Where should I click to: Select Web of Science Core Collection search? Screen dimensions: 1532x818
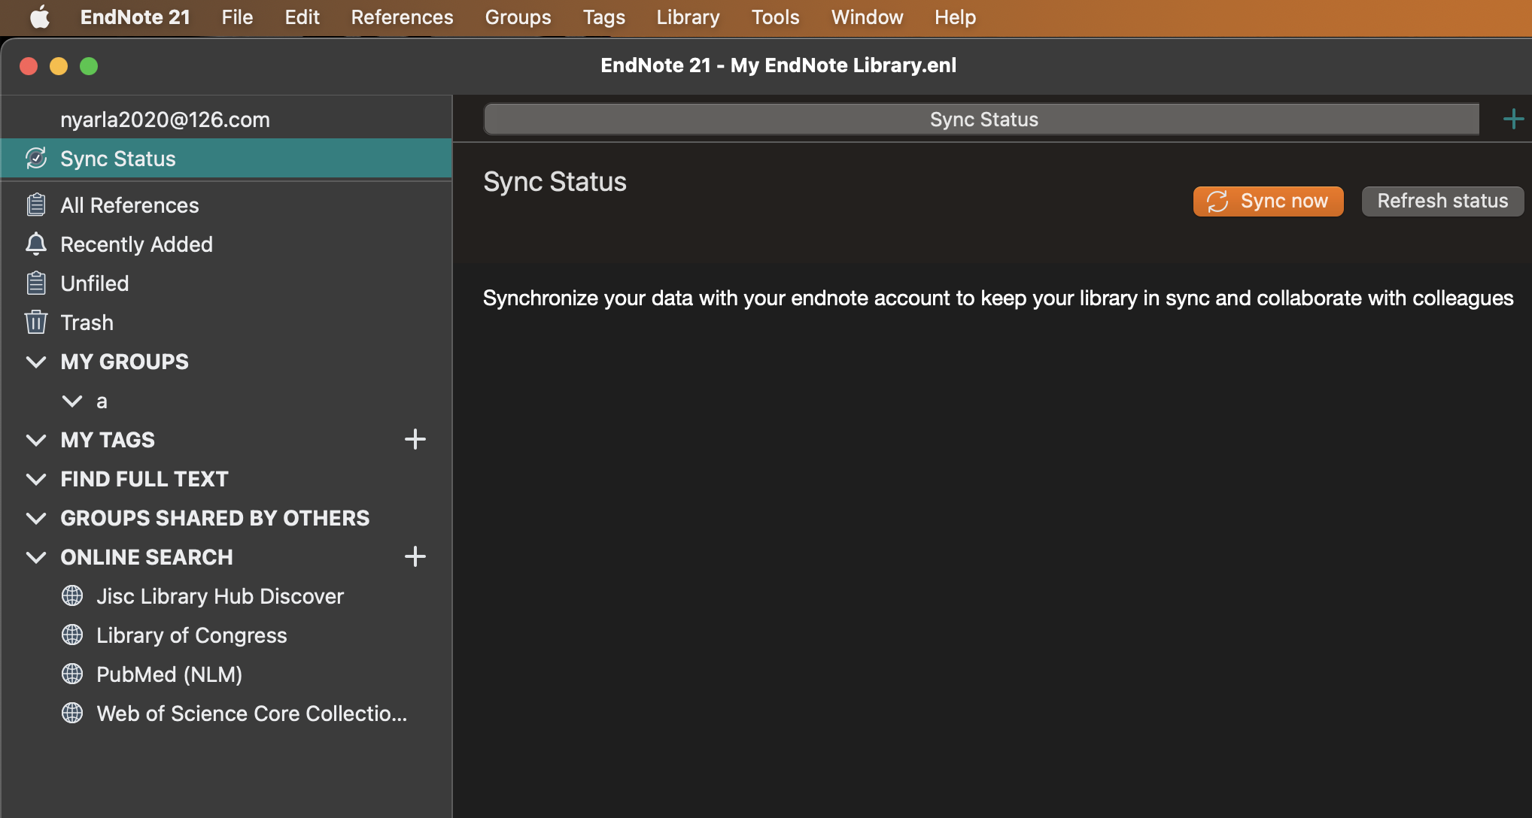(x=251, y=713)
